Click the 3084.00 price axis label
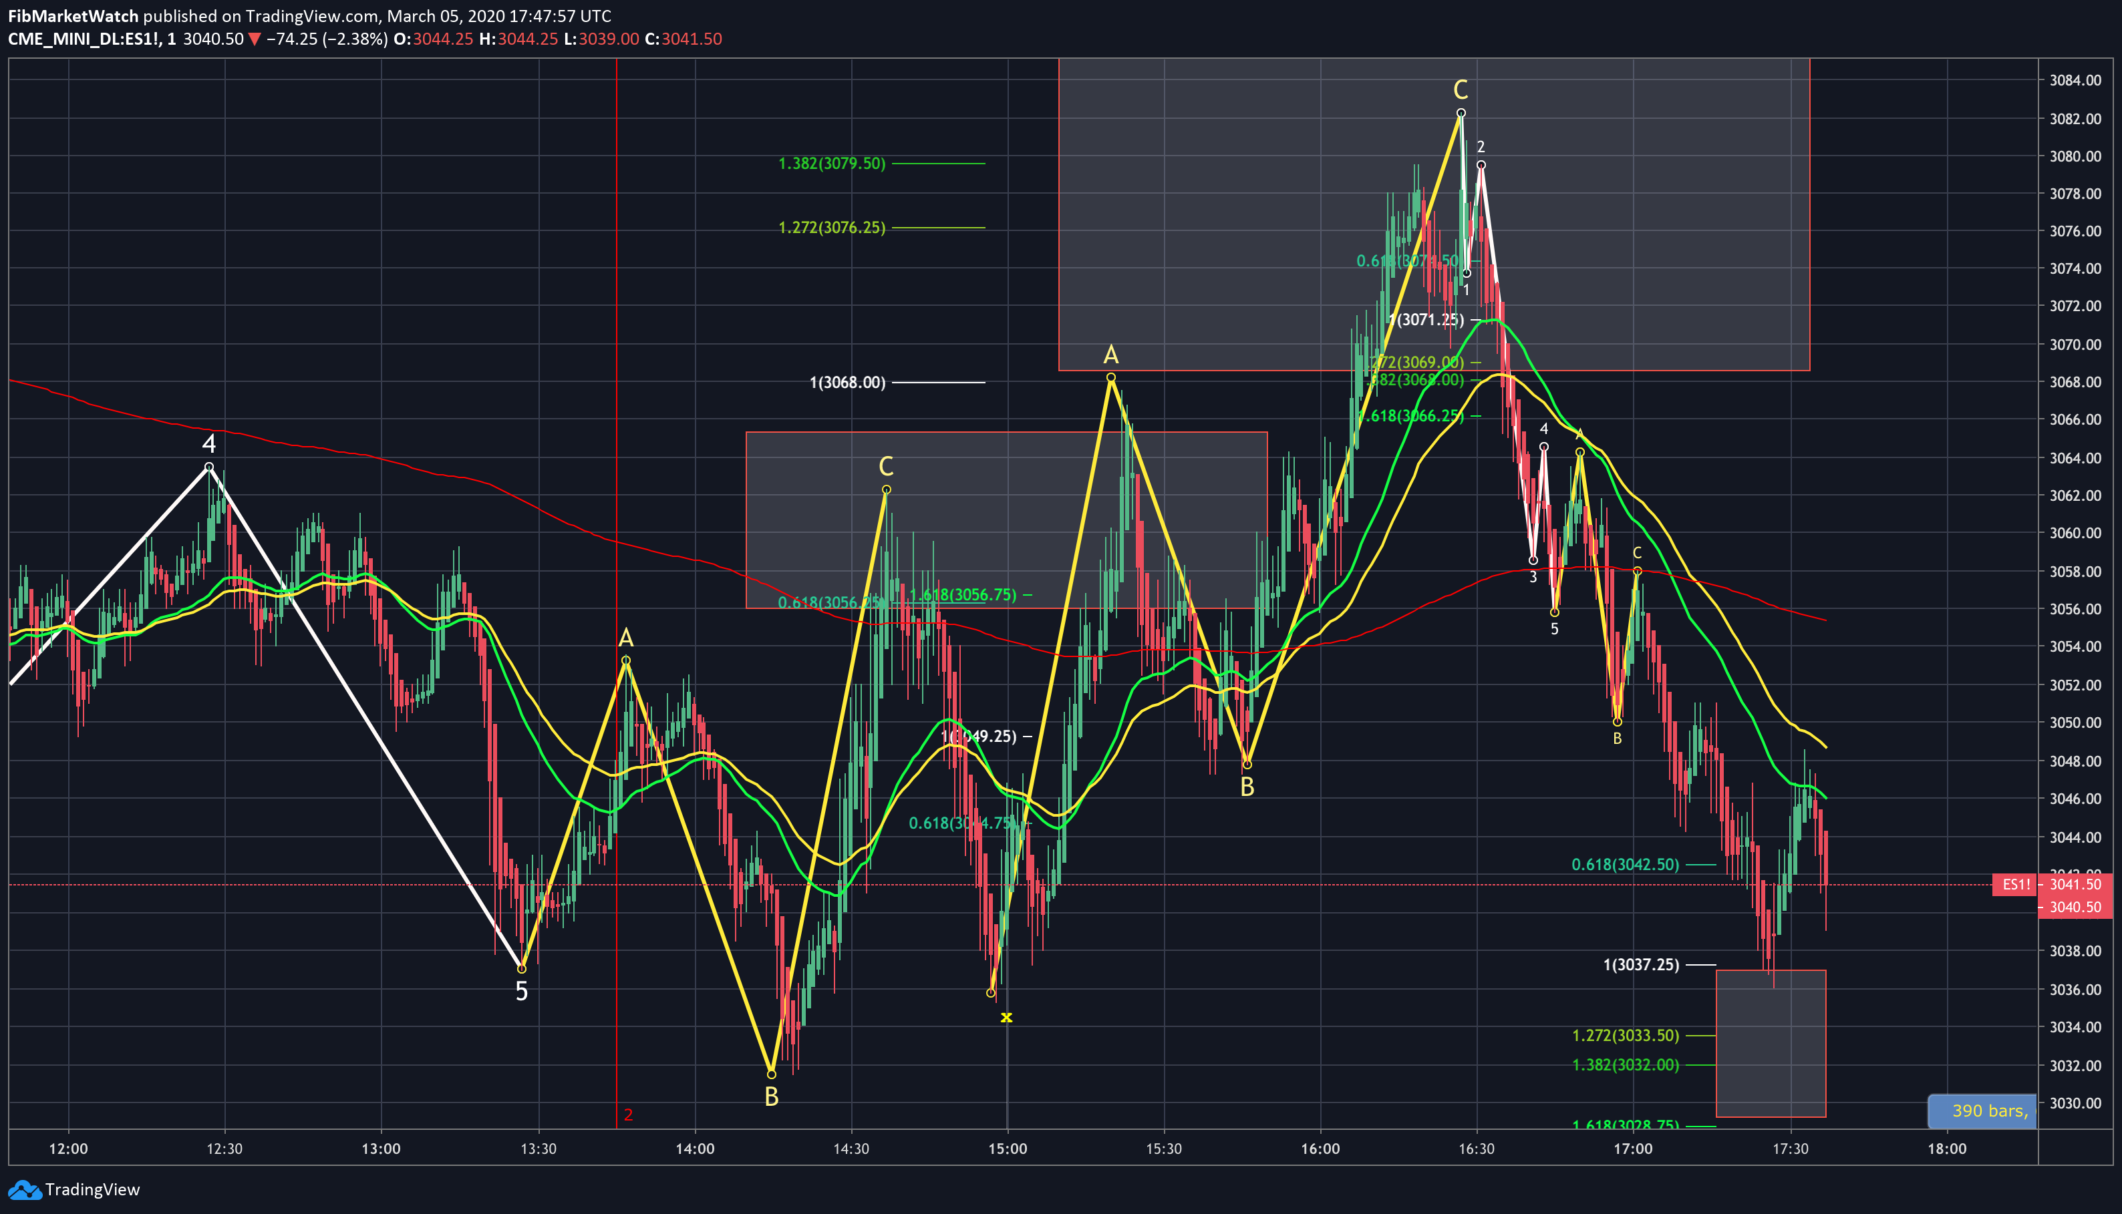 tap(2075, 80)
